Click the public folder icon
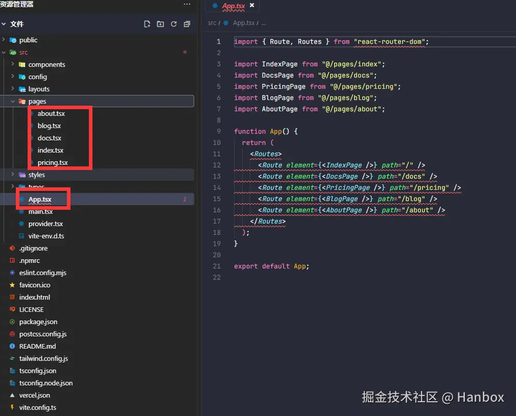Image resolution: width=516 pixels, height=416 pixels. pos(13,40)
